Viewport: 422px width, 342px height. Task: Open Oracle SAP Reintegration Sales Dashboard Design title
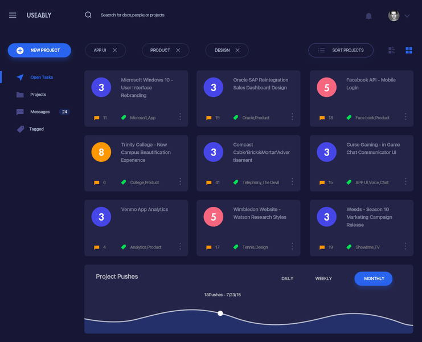pyautogui.click(x=260, y=84)
